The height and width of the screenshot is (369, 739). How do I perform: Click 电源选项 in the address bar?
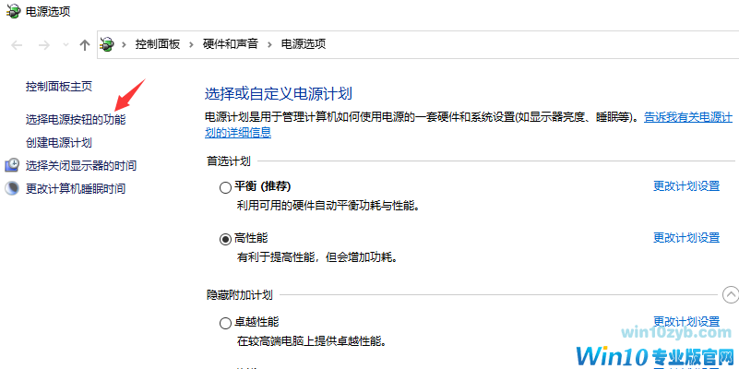[303, 44]
